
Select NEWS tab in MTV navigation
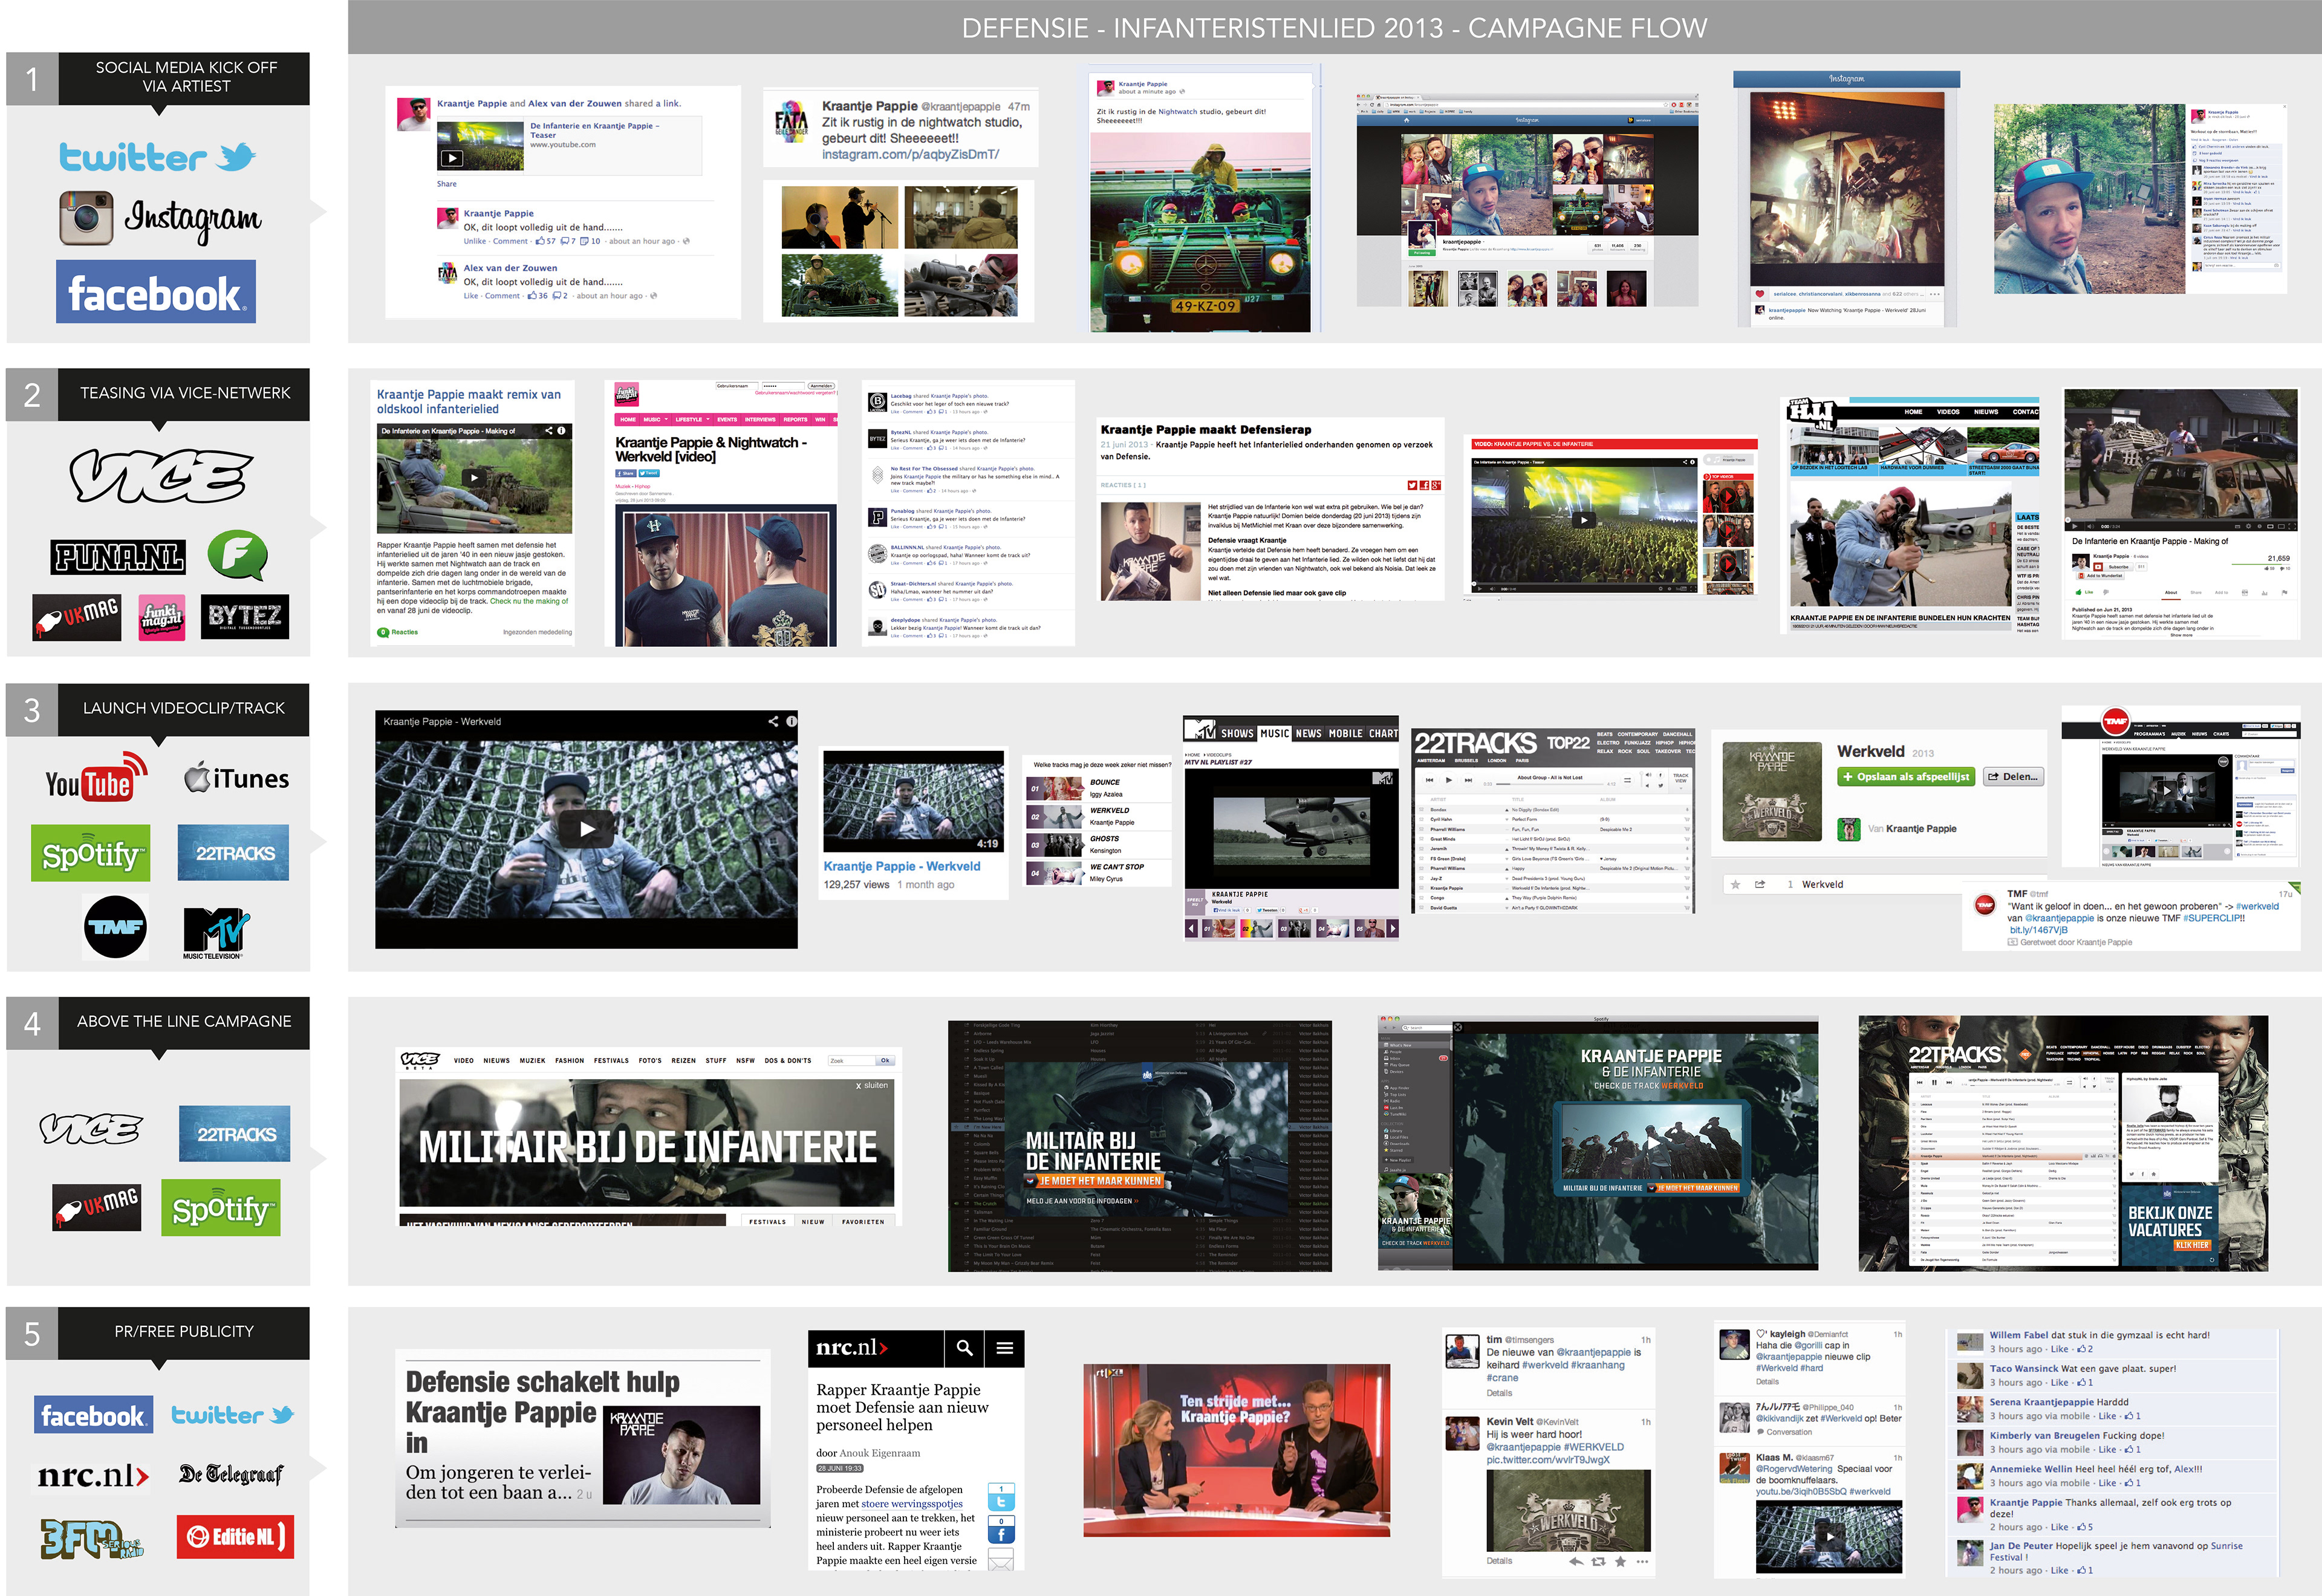pos(1308,733)
